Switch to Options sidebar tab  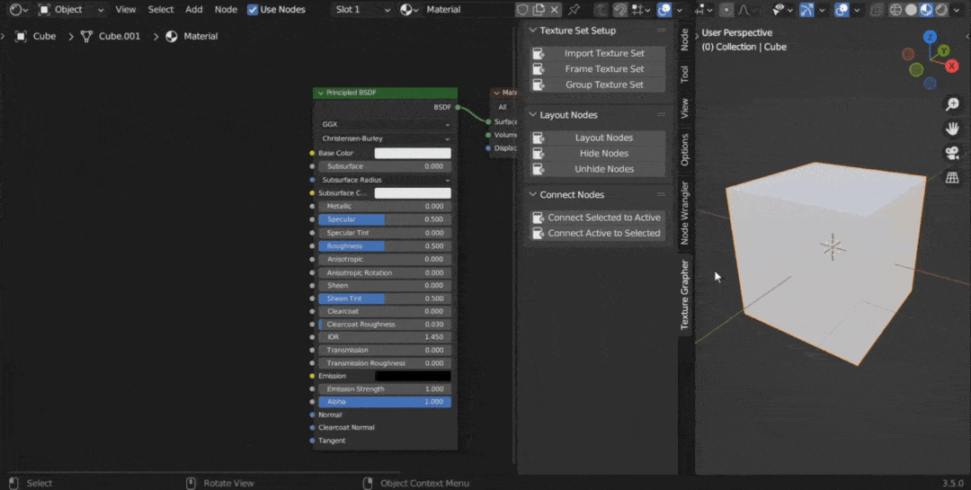click(x=685, y=149)
